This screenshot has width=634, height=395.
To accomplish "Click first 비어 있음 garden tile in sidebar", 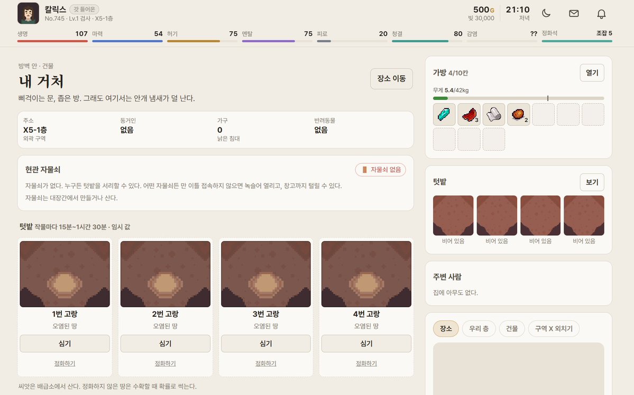I will click(453, 216).
